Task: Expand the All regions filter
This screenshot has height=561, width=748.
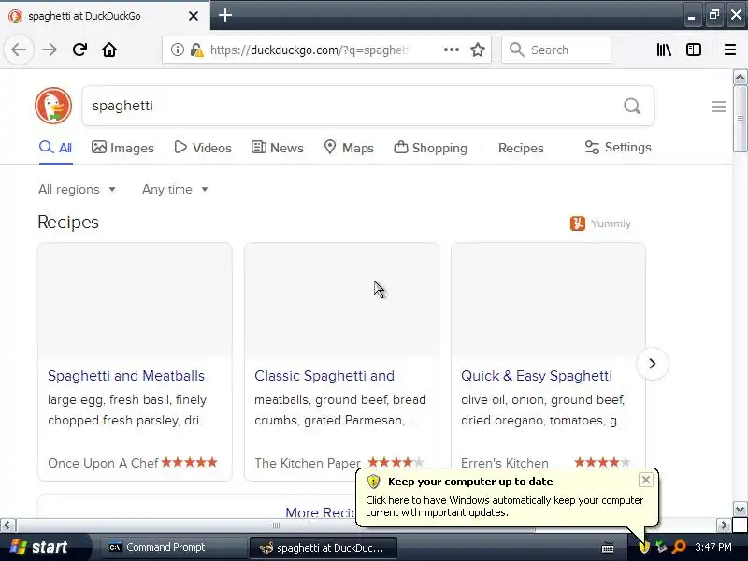Action: click(77, 190)
